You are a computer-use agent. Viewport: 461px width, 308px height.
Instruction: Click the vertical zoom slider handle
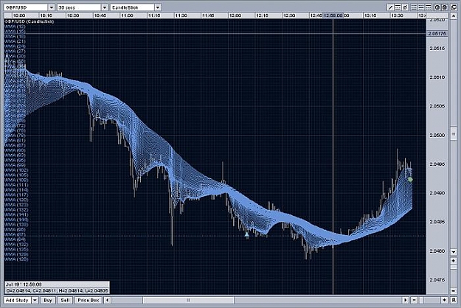454,267
